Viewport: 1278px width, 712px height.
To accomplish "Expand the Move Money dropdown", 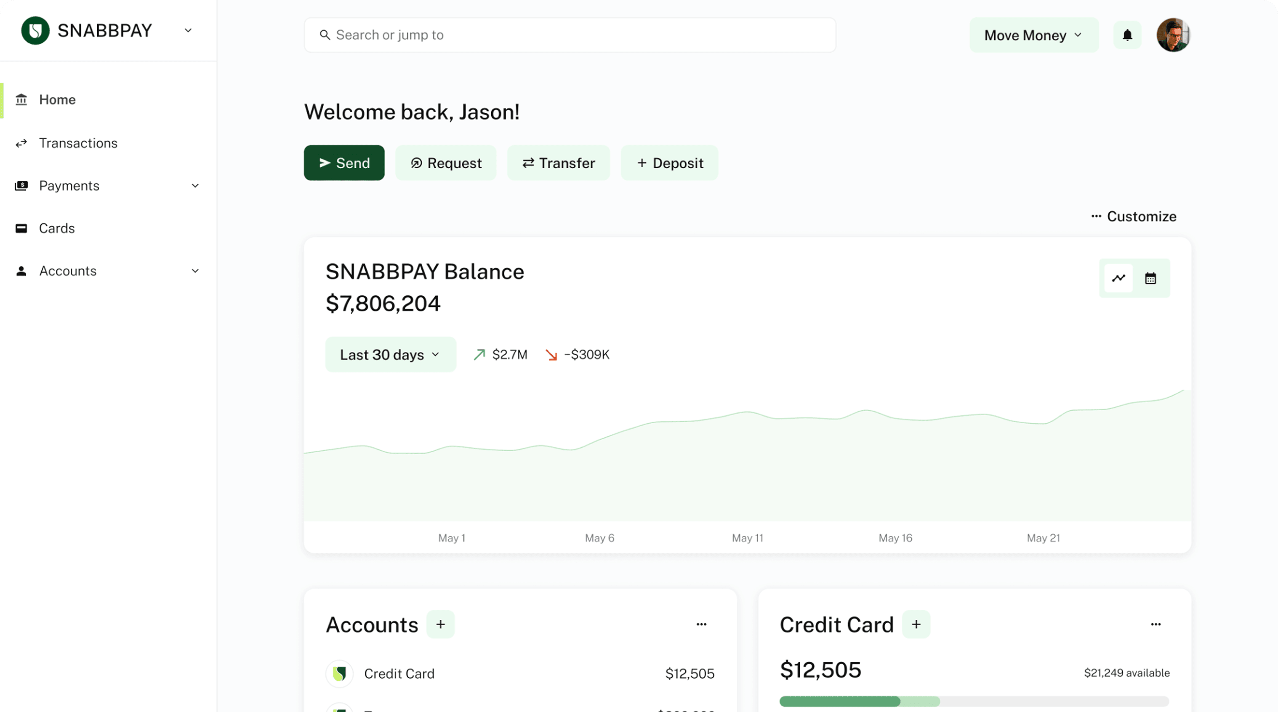I will [x=1033, y=35].
